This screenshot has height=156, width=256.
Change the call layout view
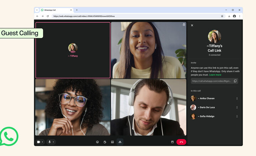[172, 142]
